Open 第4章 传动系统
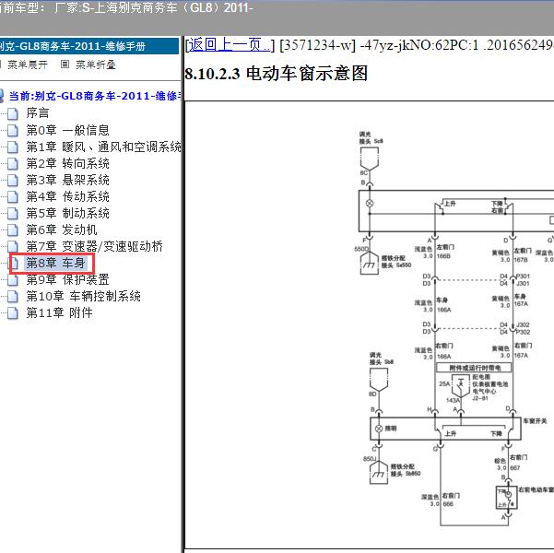Screen dimensions: 554x553 pos(68,196)
